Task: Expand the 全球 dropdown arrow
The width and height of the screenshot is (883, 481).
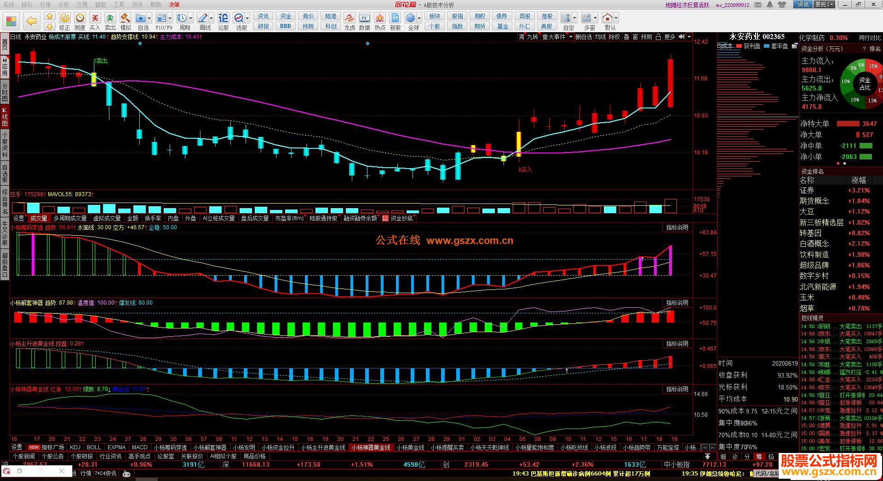Action: coord(419,18)
